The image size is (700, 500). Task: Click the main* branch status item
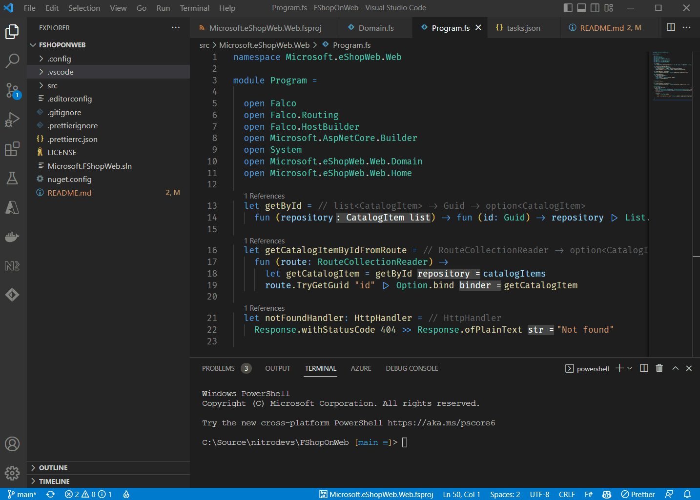point(22,494)
